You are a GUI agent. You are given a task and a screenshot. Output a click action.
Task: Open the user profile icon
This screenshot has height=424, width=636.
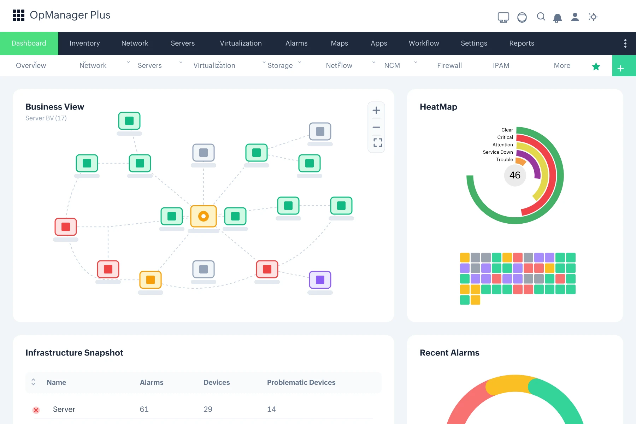pos(575,17)
